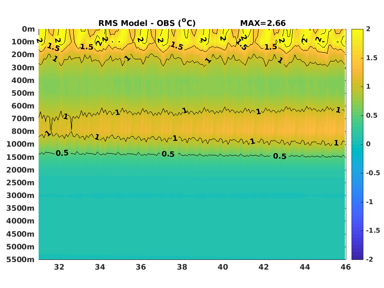Viewport: 384px width, 288px height.
Task: Select the '4000m' depth axis label
Action: pyautogui.click(x=21, y=221)
